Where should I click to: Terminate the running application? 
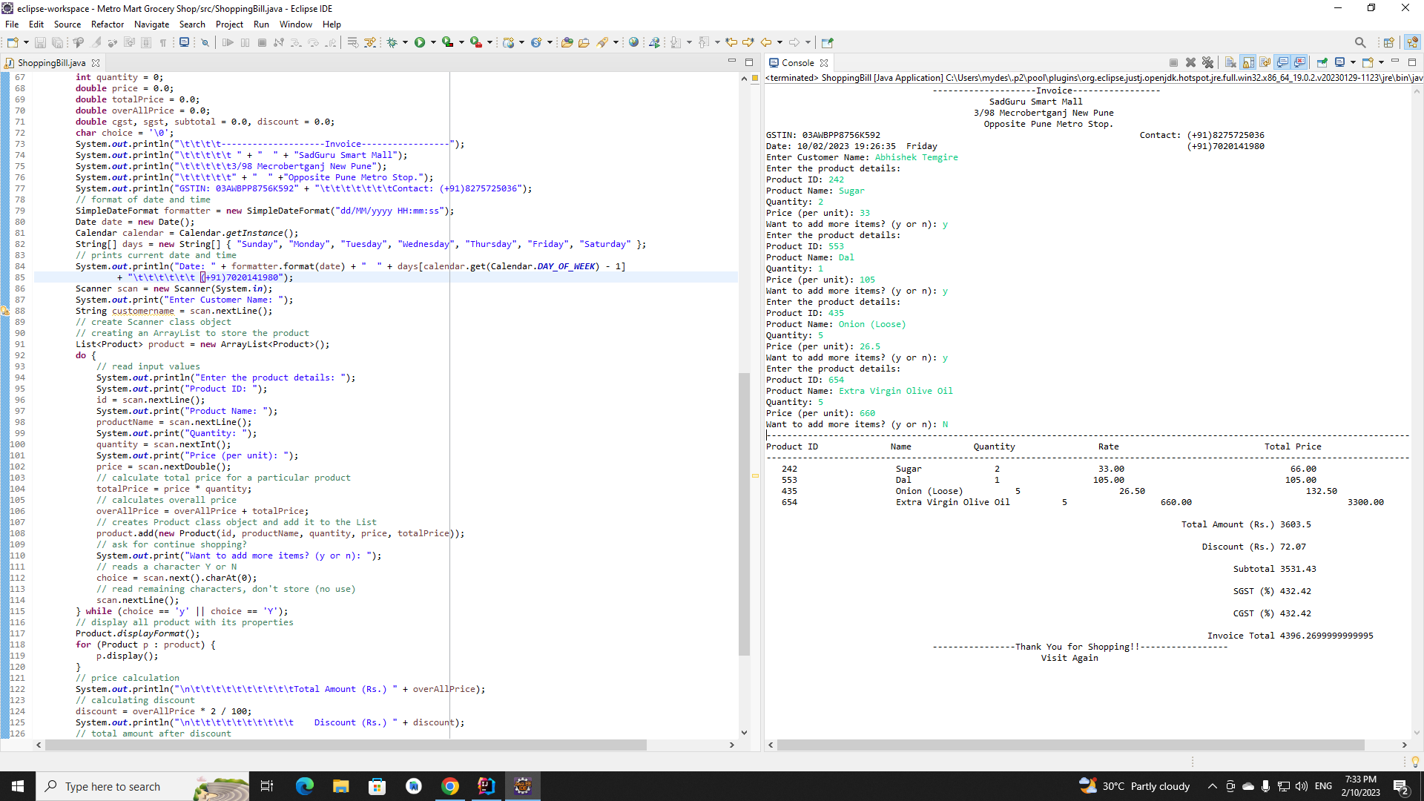[x=1174, y=62]
